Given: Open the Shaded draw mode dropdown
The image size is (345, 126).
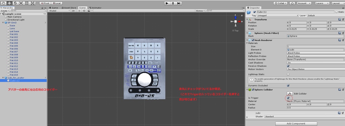Looking at the screenshot, I should coord(59,10).
